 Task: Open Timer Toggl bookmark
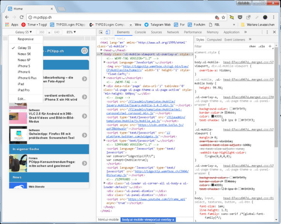34,25
